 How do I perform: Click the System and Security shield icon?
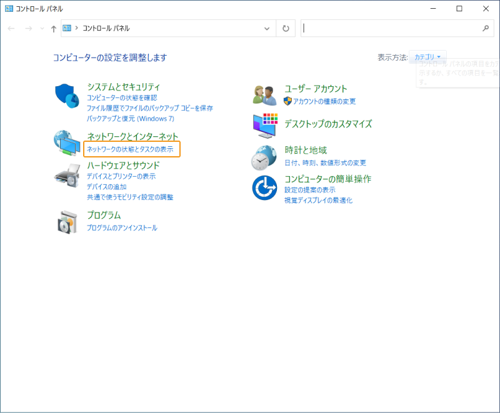[x=67, y=96]
